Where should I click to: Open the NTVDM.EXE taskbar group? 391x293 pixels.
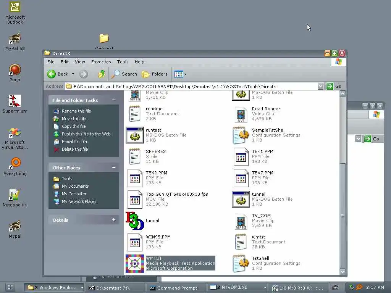pos(237,287)
